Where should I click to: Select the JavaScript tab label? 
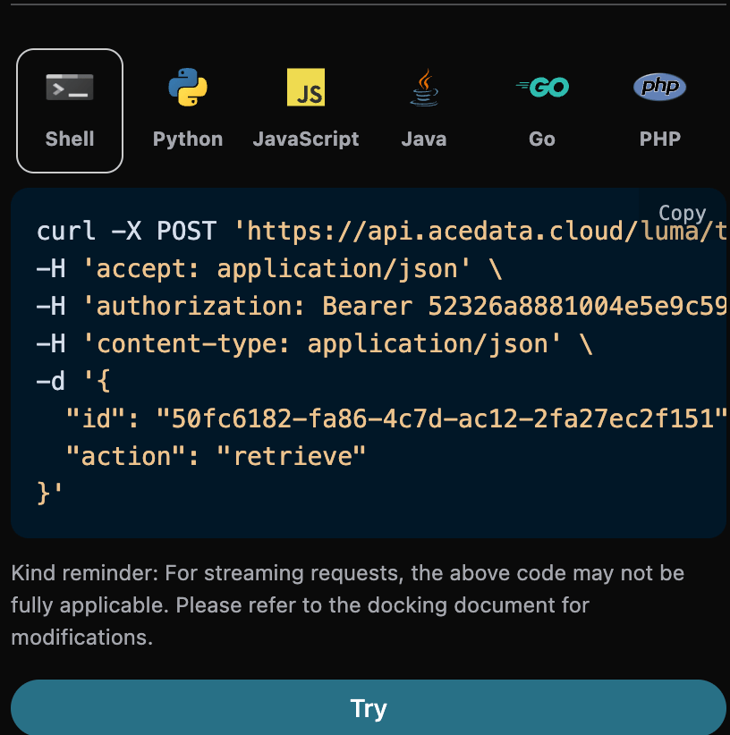[x=306, y=139]
